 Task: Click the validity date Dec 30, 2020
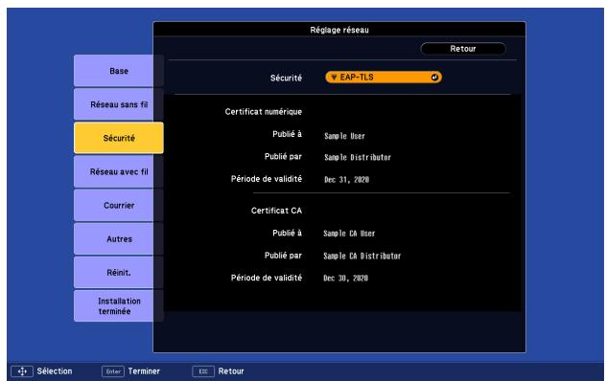click(x=345, y=278)
